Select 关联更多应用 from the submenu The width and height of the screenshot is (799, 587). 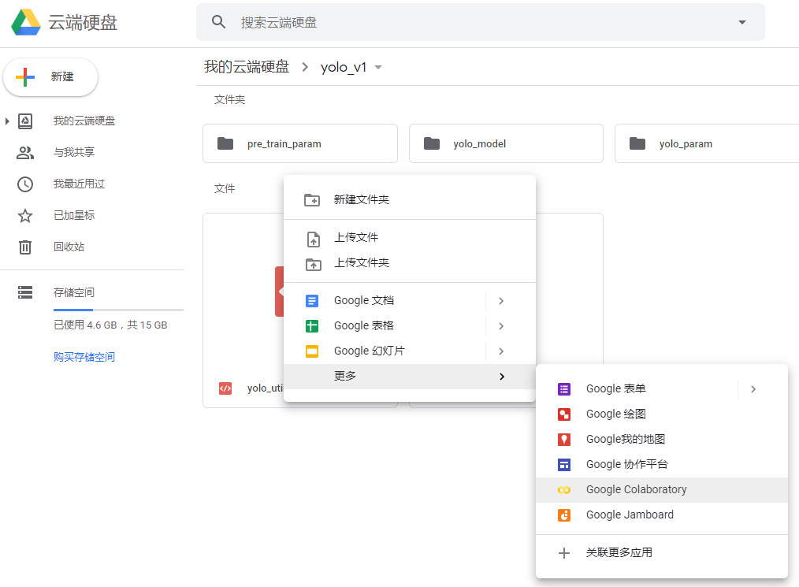pyautogui.click(x=662, y=553)
